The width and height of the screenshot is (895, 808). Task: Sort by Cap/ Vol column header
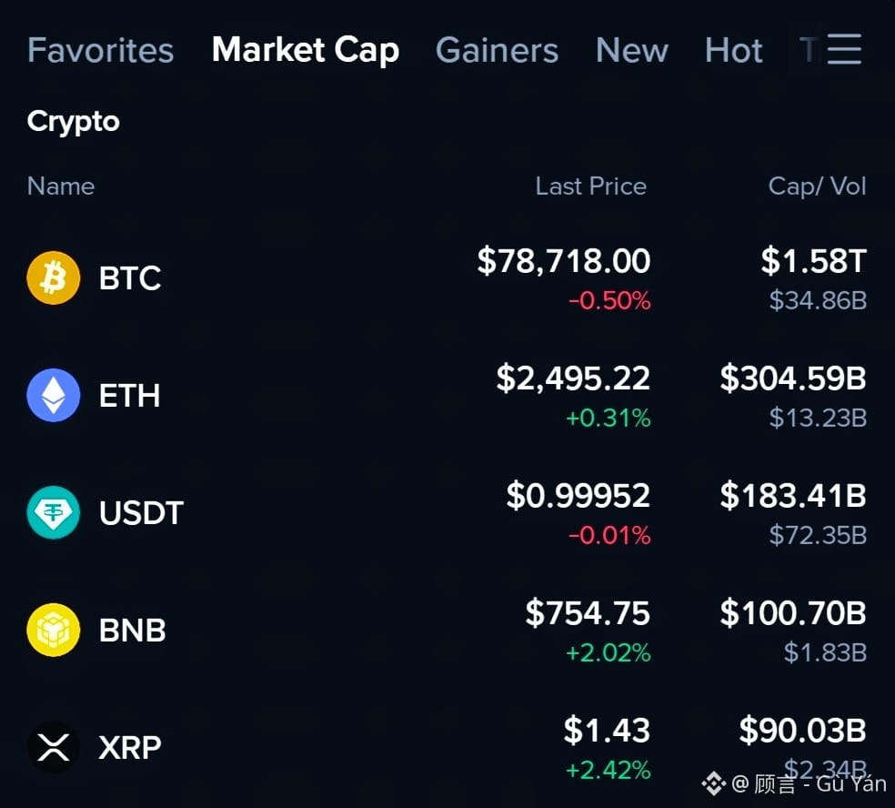click(817, 187)
